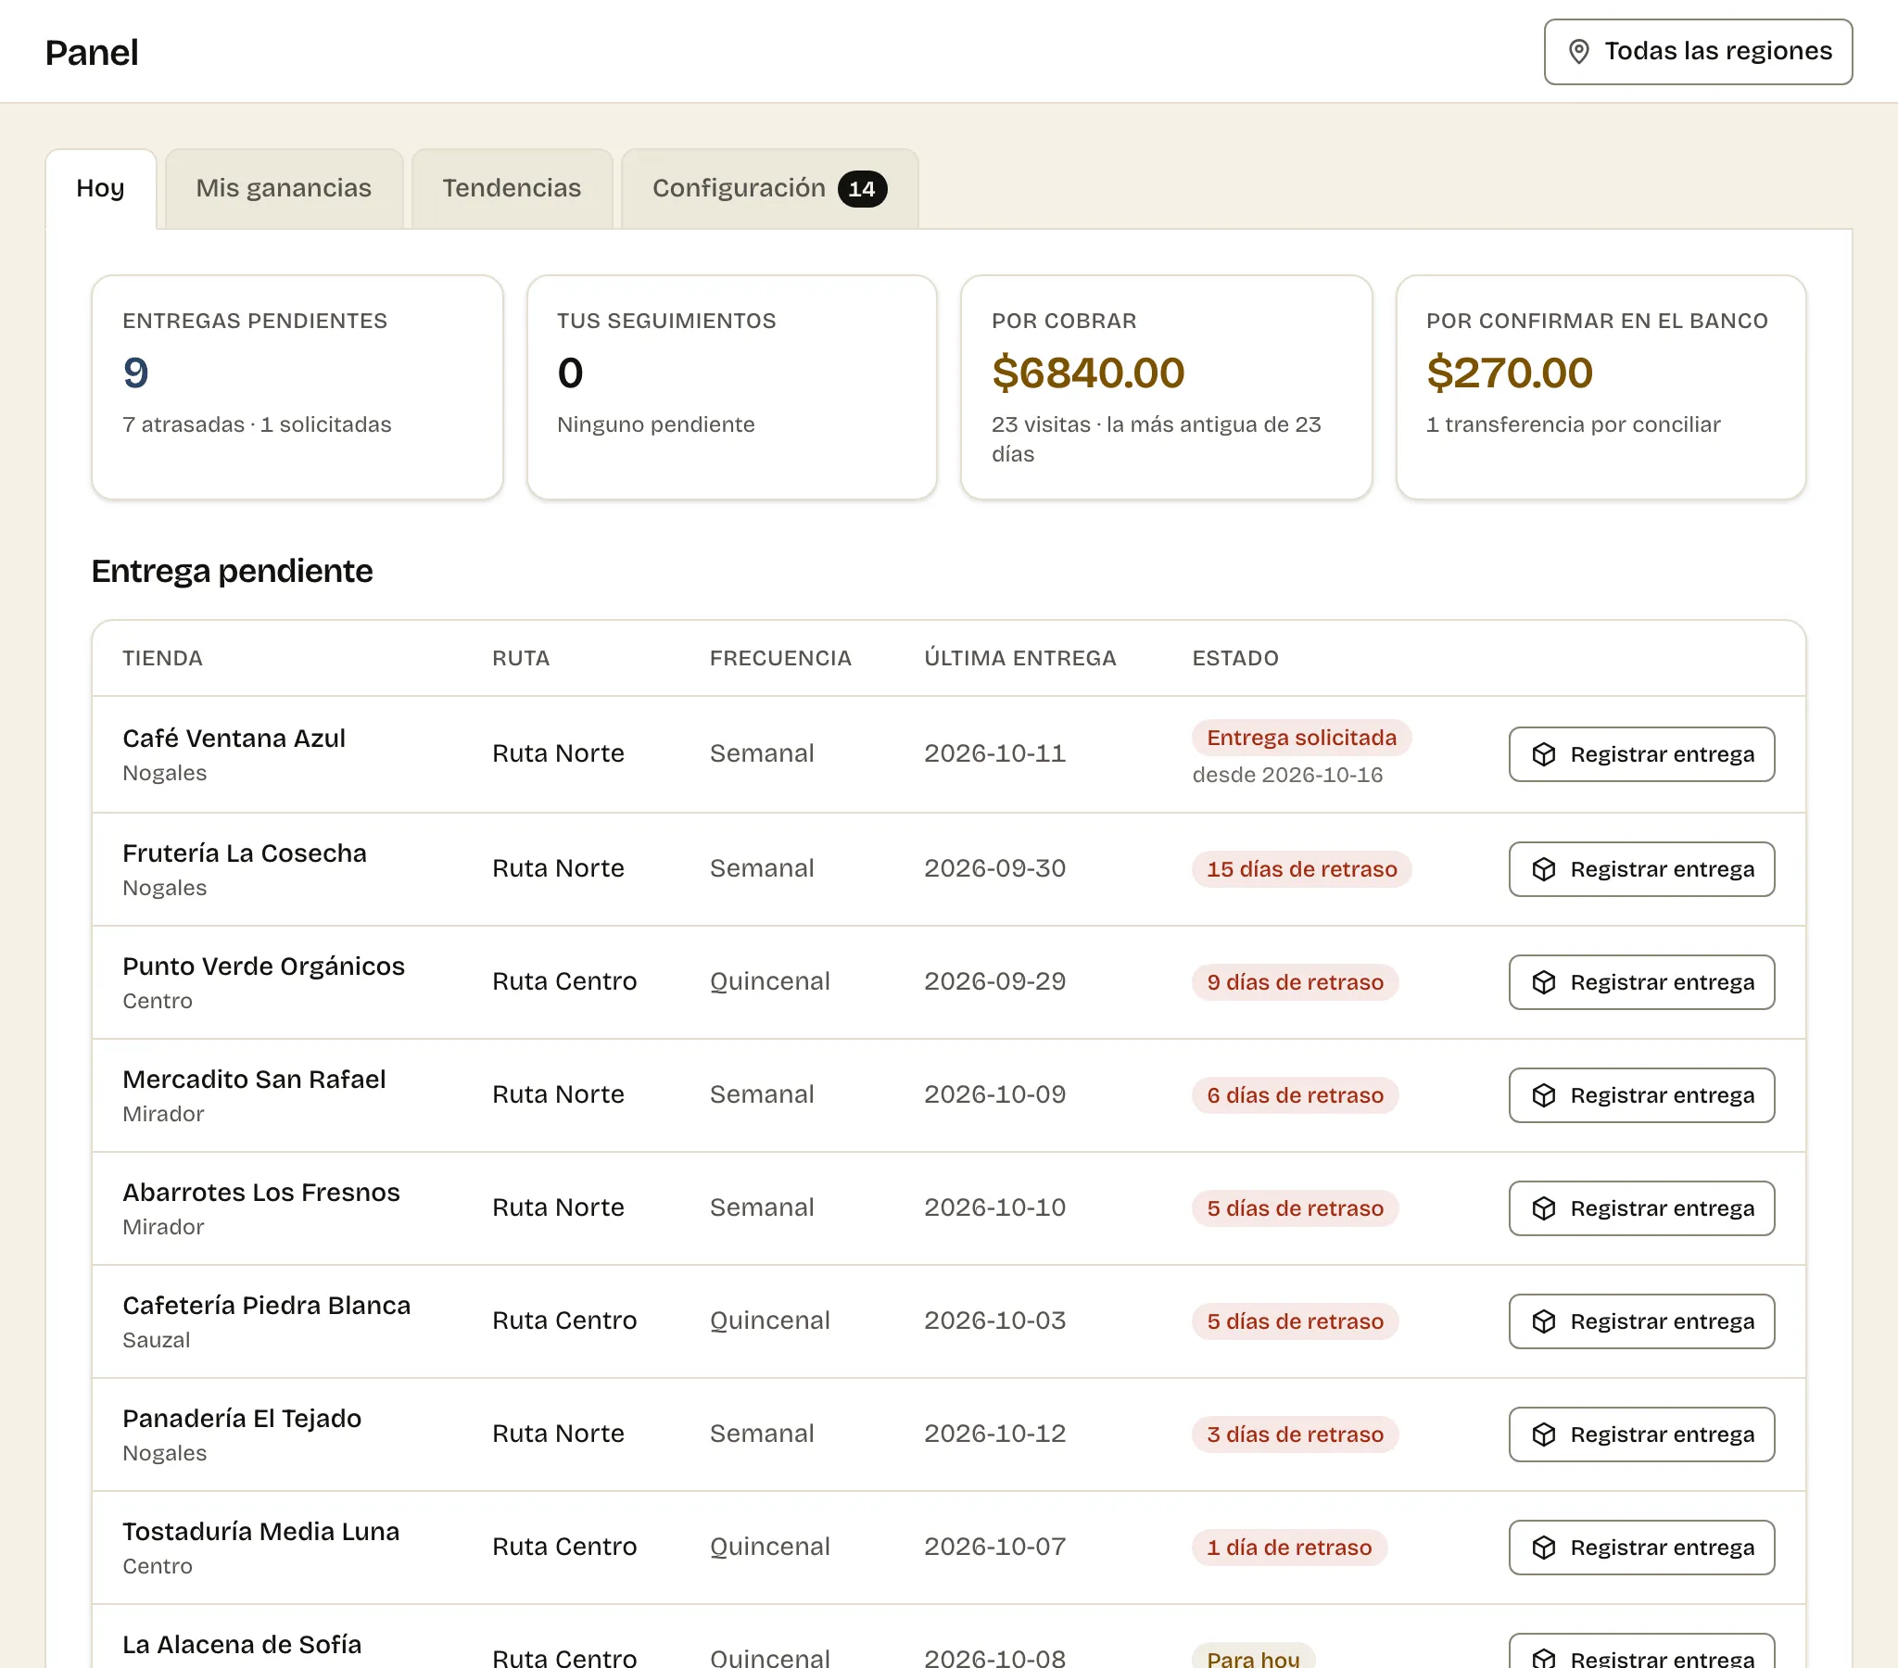Open the Todas las regiones region selector
The image size is (1898, 1668).
(1698, 52)
